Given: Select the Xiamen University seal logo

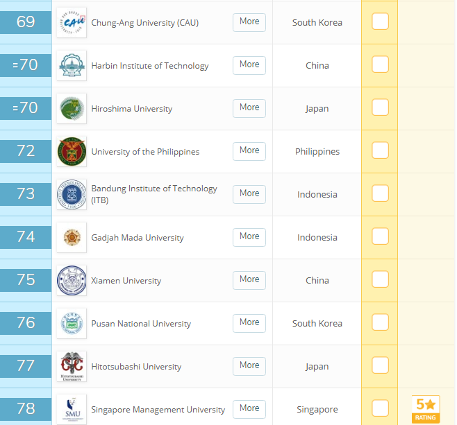Looking at the screenshot, I should (x=72, y=280).
